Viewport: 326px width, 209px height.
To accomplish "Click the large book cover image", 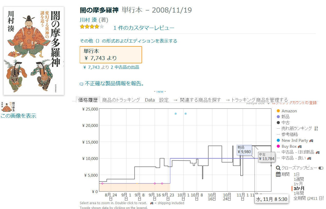I will (34, 51).
